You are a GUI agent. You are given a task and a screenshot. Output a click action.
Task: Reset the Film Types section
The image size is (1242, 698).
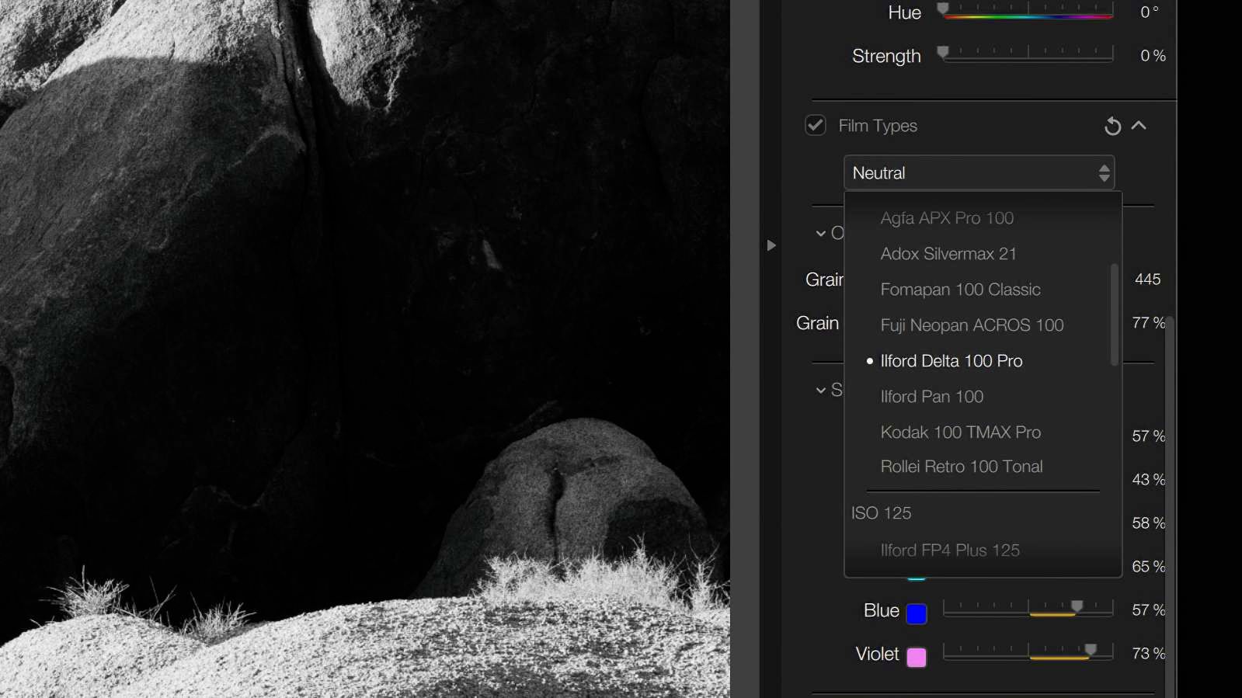click(x=1112, y=126)
